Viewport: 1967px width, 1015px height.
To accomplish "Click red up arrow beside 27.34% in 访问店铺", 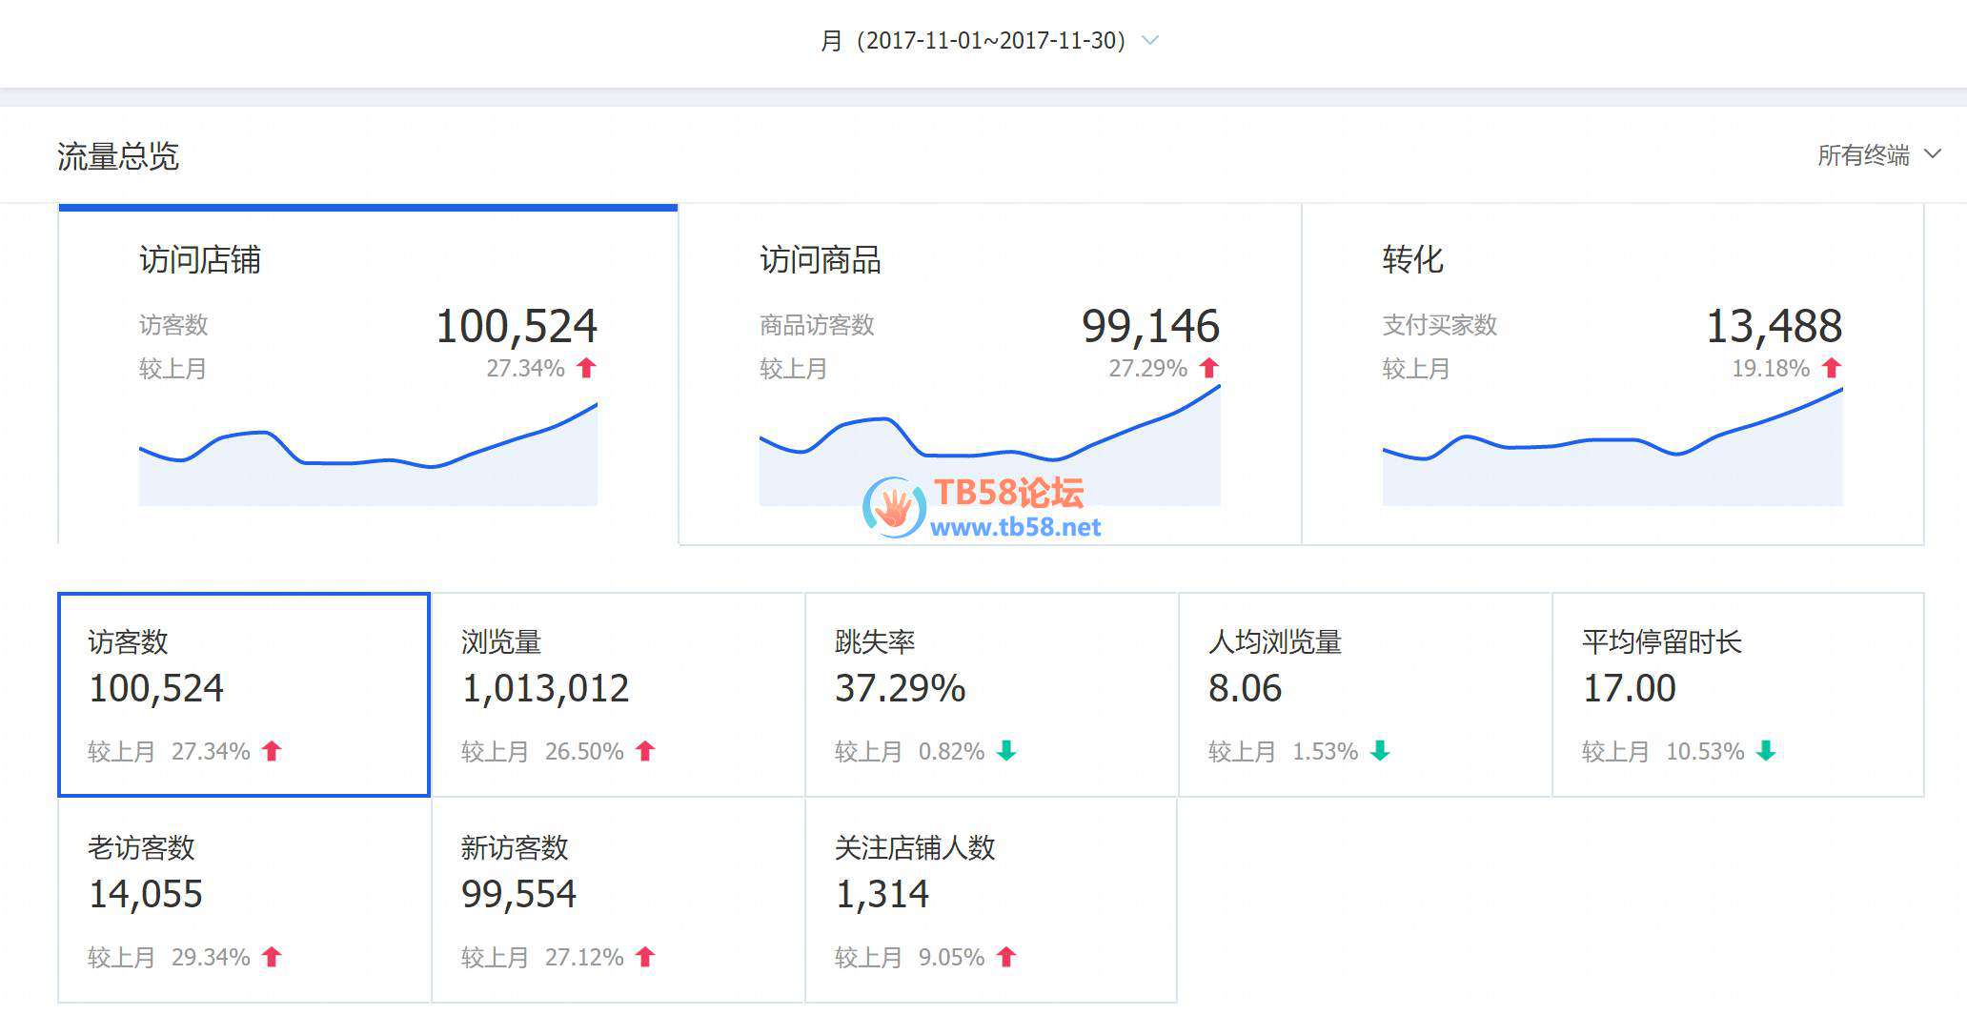I will [x=586, y=368].
